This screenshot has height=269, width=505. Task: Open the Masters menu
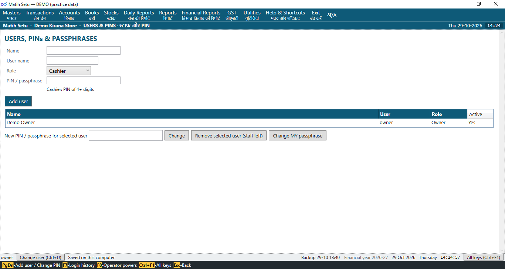[x=11, y=15]
